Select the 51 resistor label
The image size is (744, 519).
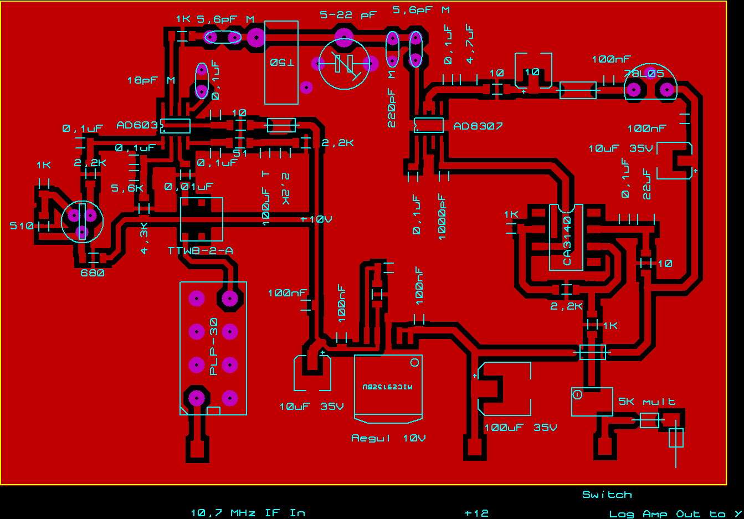[x=240, y=153]
